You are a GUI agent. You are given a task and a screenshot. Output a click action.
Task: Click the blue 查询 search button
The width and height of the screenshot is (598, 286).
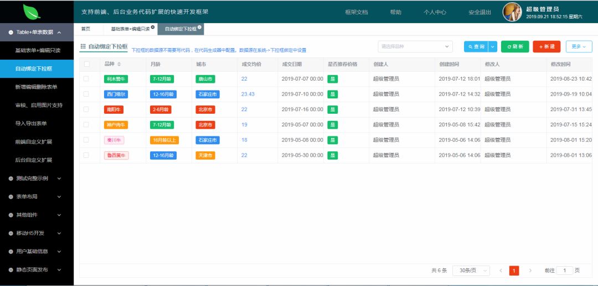point(476,46)
